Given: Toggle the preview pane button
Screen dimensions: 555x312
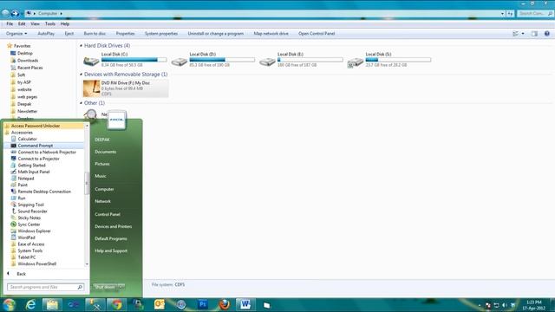Looking at the screenshot, I should click(534, 34).
